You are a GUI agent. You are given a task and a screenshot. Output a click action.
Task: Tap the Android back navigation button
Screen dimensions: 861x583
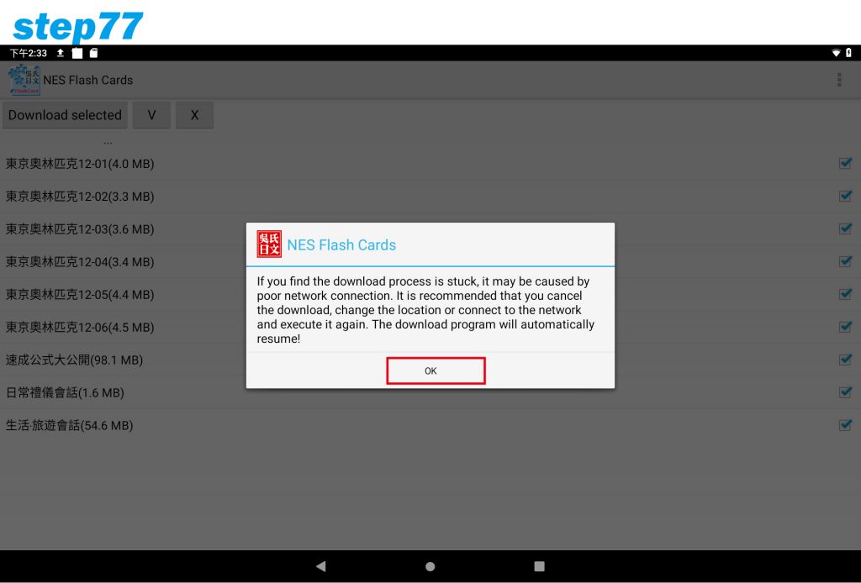(x=321, y=566)
